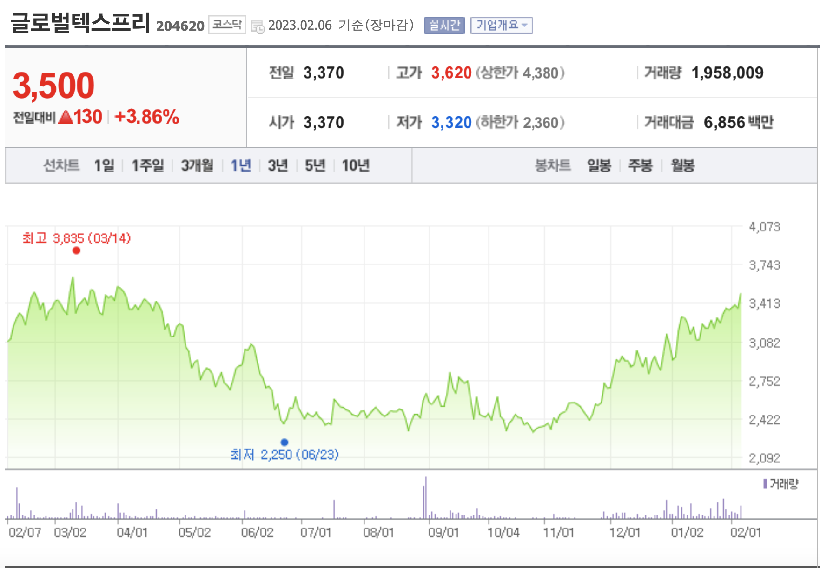The width and height of the screenshot is (820, 568).
Task: Click the purple 거래량 legend marker
Action: [x=765, y=484]
